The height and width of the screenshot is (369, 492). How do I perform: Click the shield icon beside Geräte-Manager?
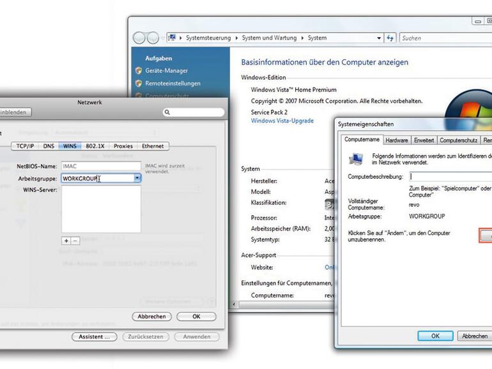point(139,70)
